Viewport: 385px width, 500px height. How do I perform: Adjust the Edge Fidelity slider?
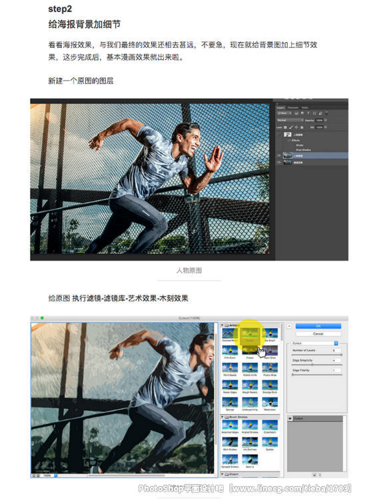(x=317, y=375)
